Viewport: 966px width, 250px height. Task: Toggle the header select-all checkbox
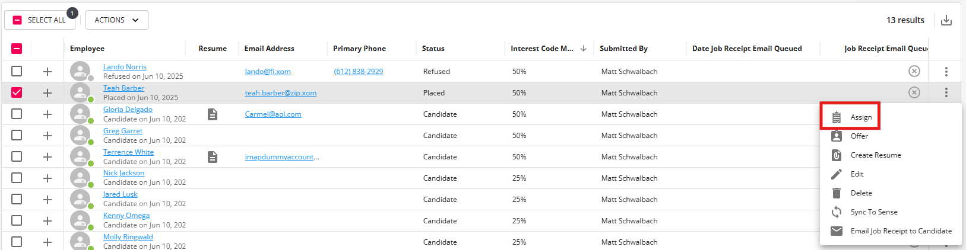(x=17, y=49)
